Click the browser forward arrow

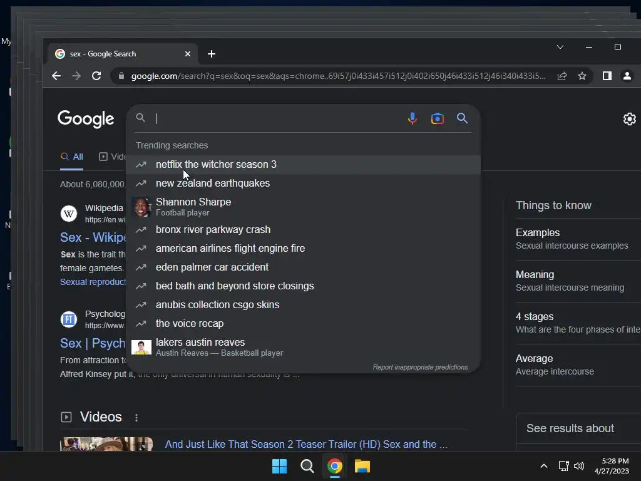pos(76,76)
